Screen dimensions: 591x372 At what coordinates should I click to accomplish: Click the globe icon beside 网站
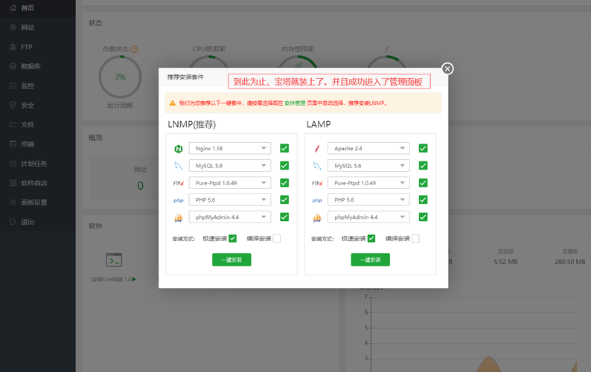pyautogui.click(x=13, y=27)
